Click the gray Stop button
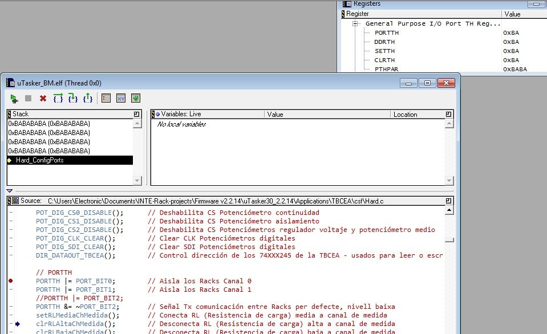The image size is (547, 334). point(29,99)
